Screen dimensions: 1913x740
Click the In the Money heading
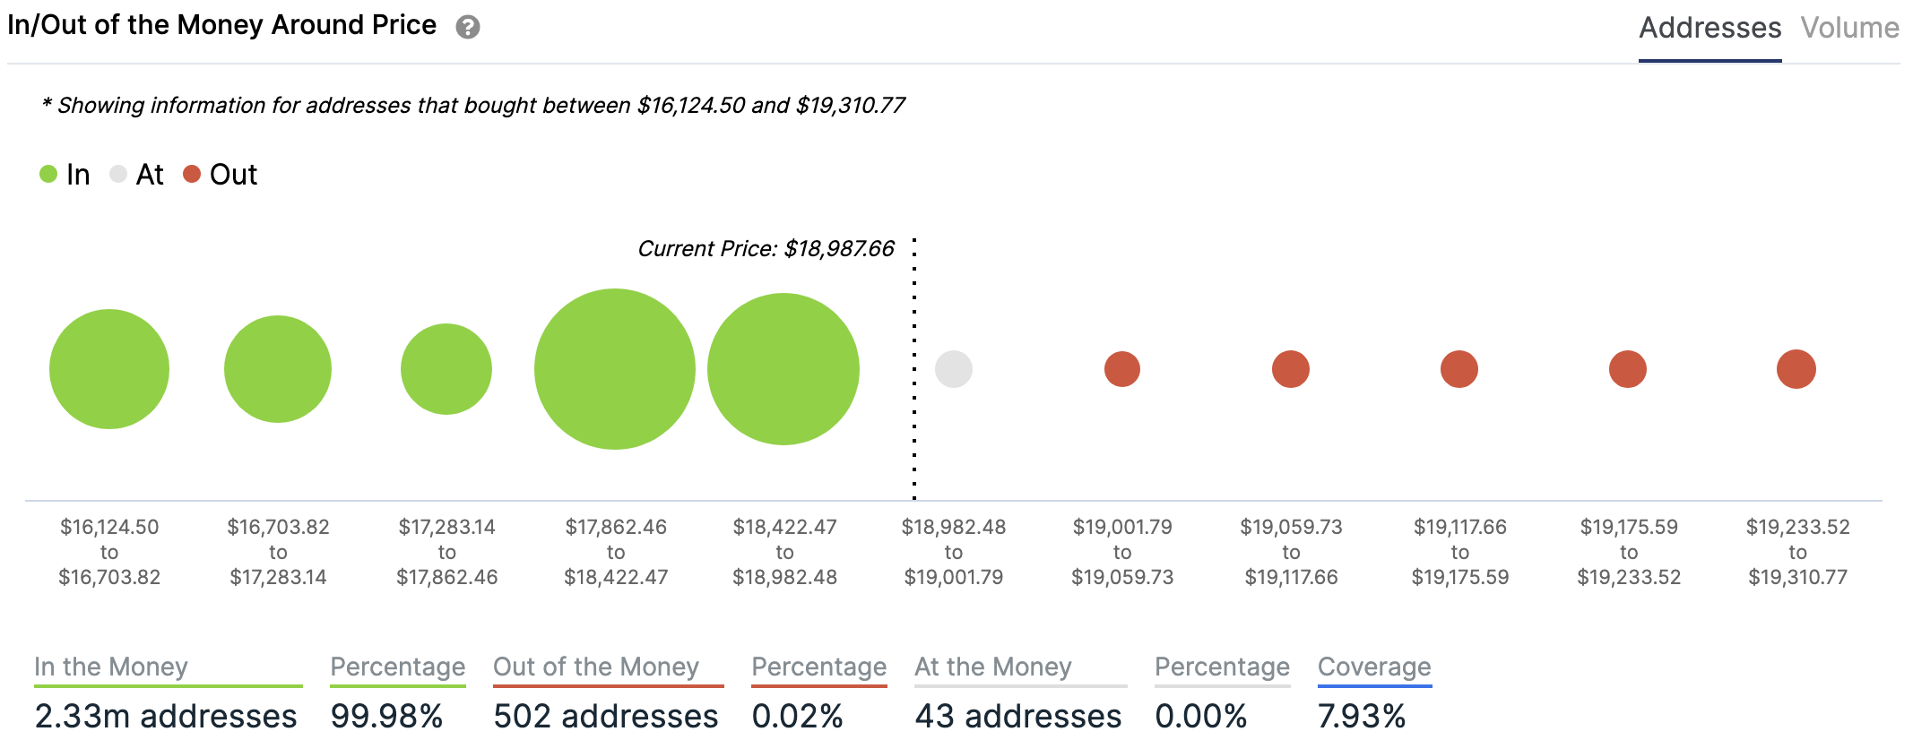pos(111,667)
